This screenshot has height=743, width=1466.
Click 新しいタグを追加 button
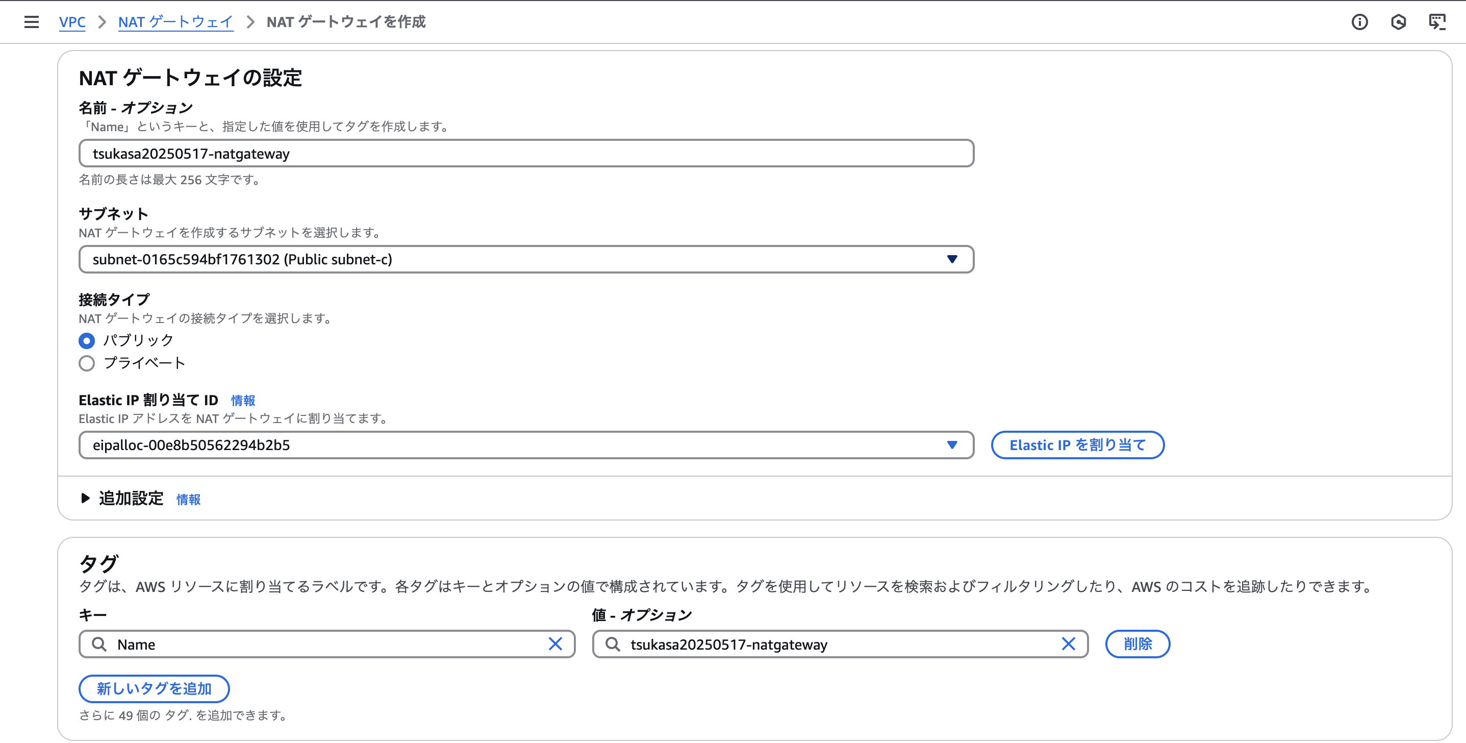pos(154,689)
